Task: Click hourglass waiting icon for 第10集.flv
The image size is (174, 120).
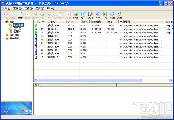Action: point(36,57)
